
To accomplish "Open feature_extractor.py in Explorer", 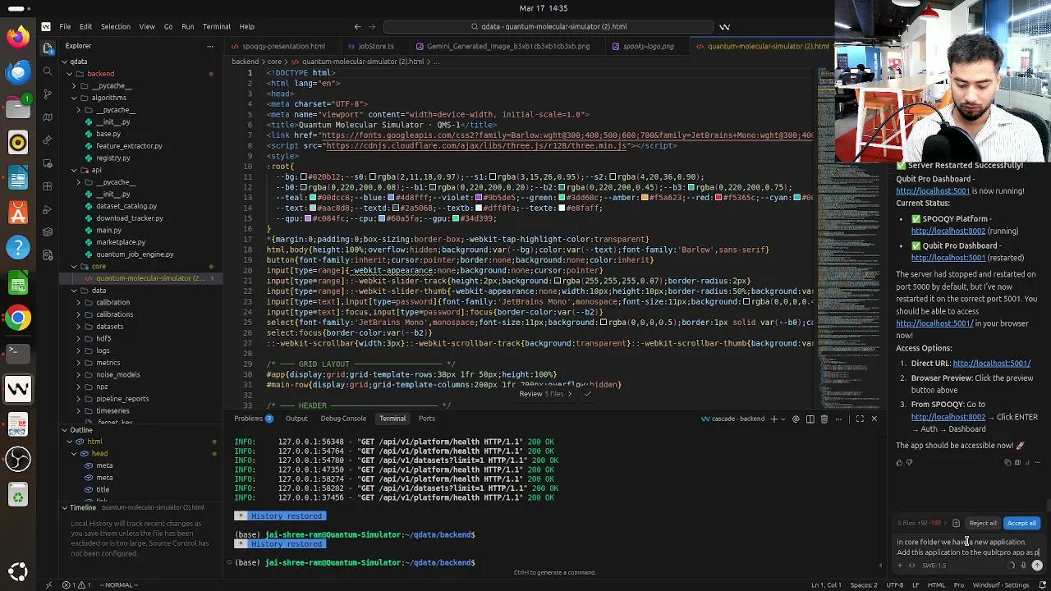I will [129, 146].
